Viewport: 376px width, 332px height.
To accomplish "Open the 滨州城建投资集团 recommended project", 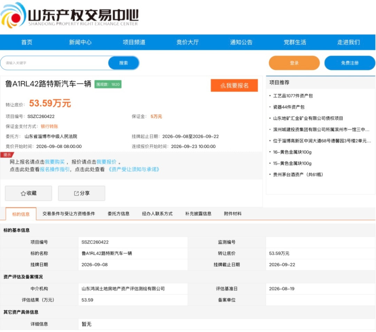I will coord(321,129).
